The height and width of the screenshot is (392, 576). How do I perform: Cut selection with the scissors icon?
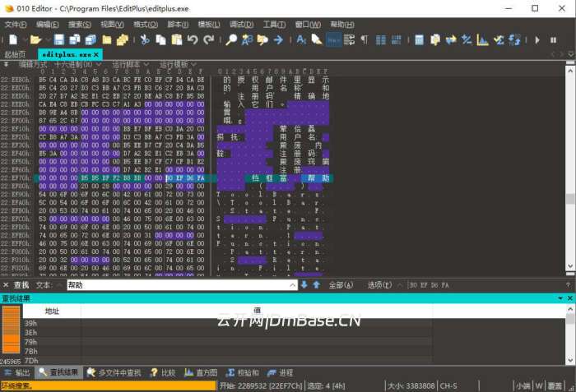[x=145, y=39]
